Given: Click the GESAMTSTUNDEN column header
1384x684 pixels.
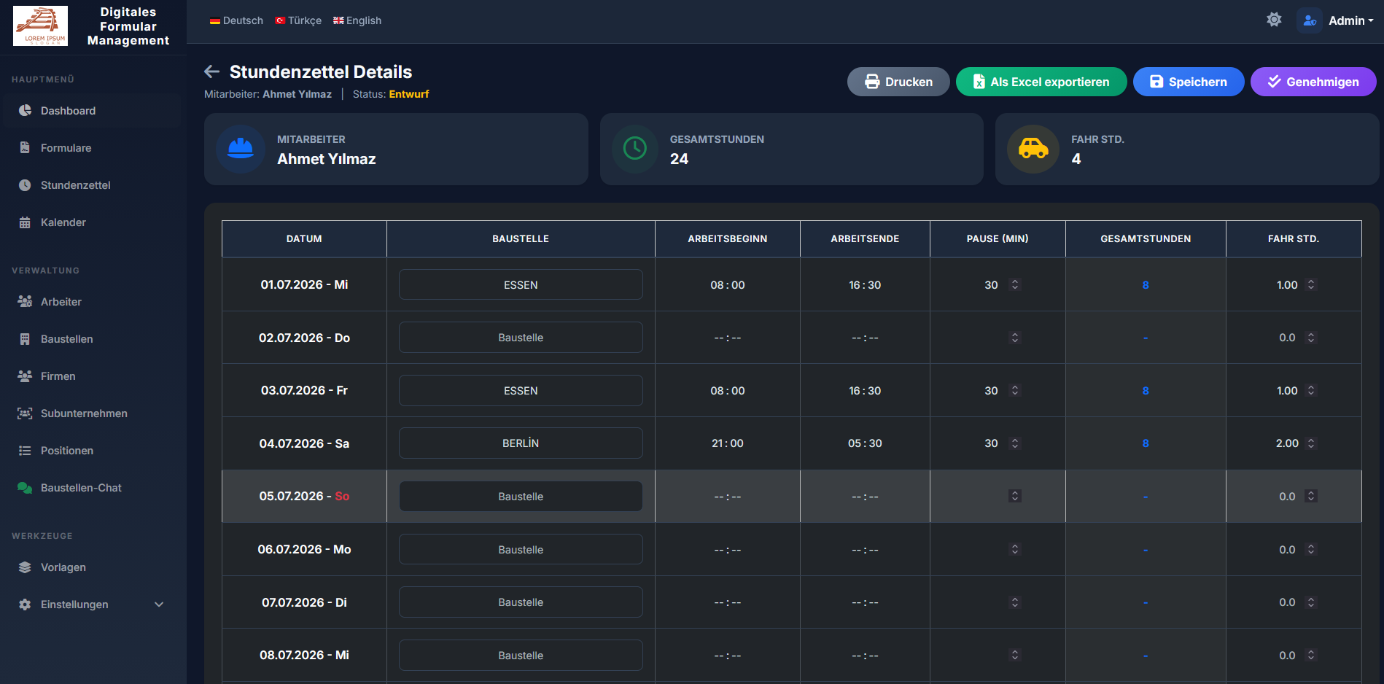Looking at the screenshot, I should [x=1146, y=238].
